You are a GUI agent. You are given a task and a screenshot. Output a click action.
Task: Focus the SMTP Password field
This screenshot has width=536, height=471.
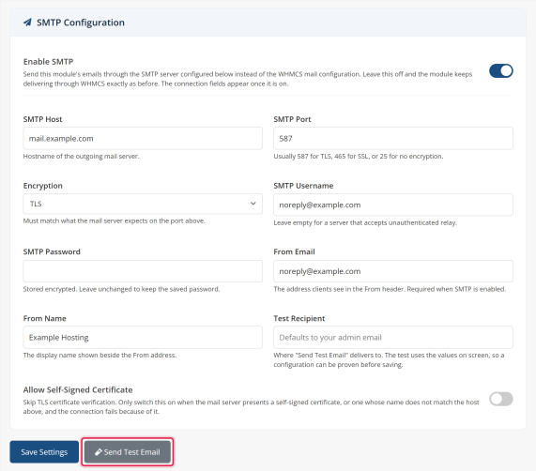[143, 271]
